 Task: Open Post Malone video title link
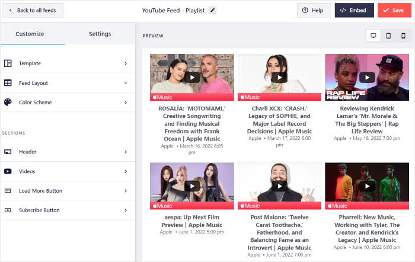point(279,232)
